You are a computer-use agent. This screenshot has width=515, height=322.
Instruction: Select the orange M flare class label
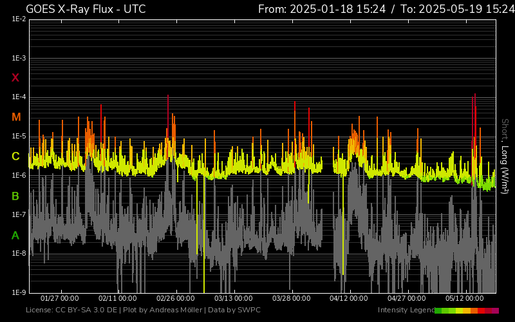tap(16, 117)
